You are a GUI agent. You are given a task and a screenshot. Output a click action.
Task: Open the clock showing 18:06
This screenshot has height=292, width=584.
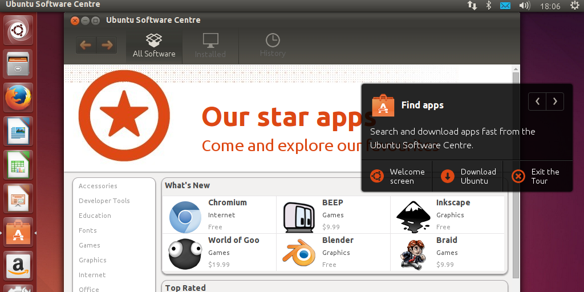click(550, 6)
